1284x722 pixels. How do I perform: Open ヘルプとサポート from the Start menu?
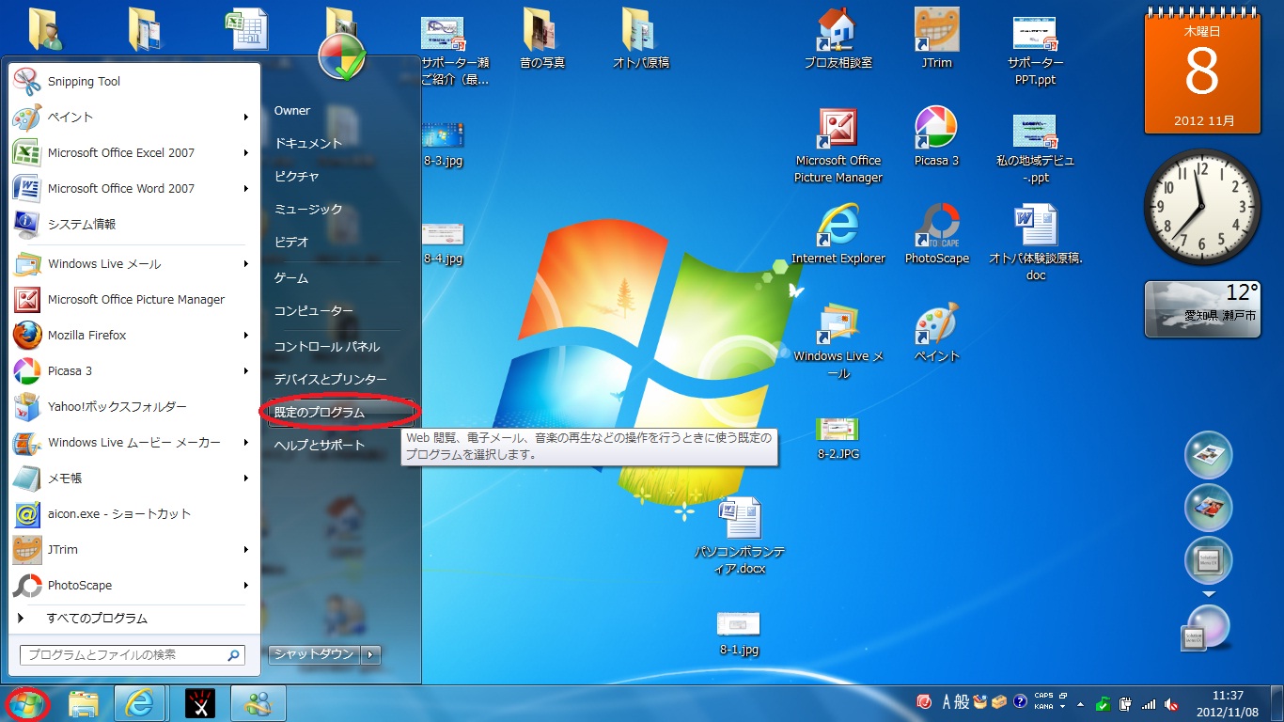click(x=338, y=445)
